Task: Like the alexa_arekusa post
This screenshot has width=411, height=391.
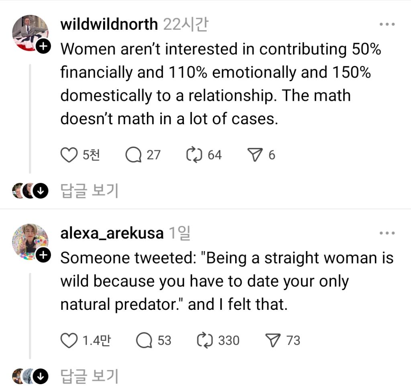Action: click(x=69, y=341)
